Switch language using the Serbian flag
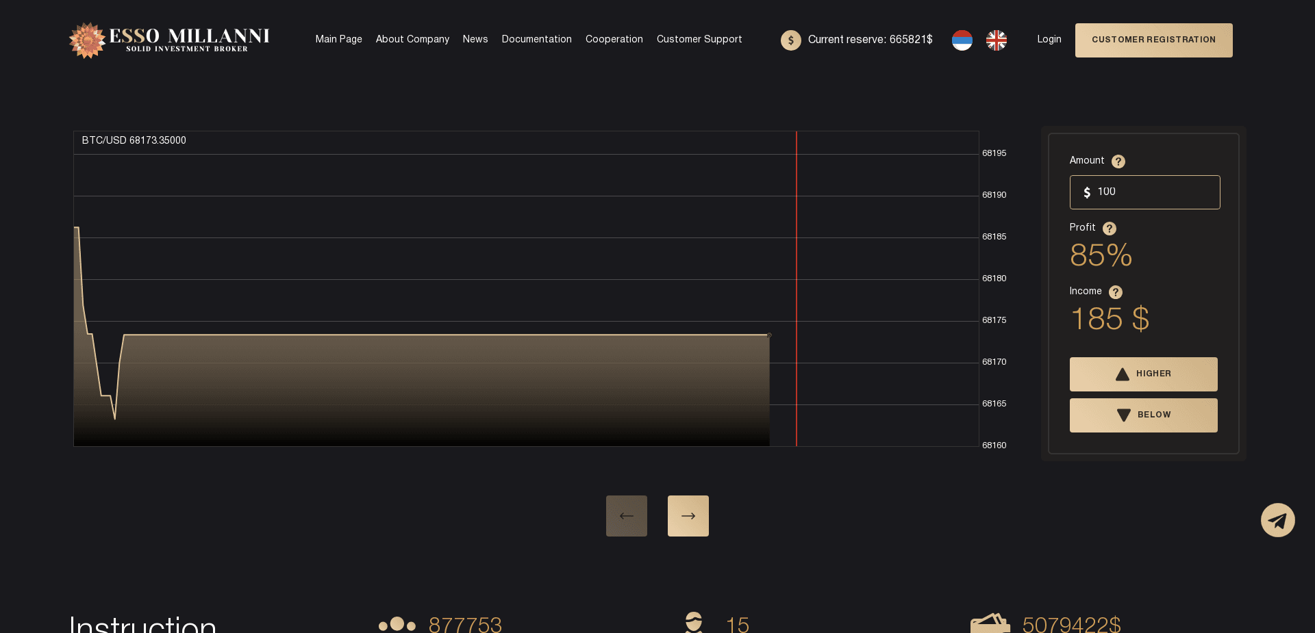 pyautogui.click(x=962, y=40)
